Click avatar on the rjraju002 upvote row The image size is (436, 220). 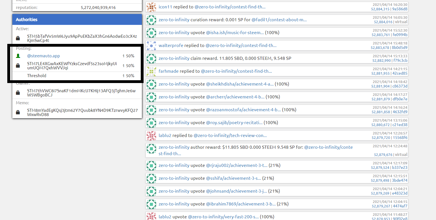click(x=151, y=165)
